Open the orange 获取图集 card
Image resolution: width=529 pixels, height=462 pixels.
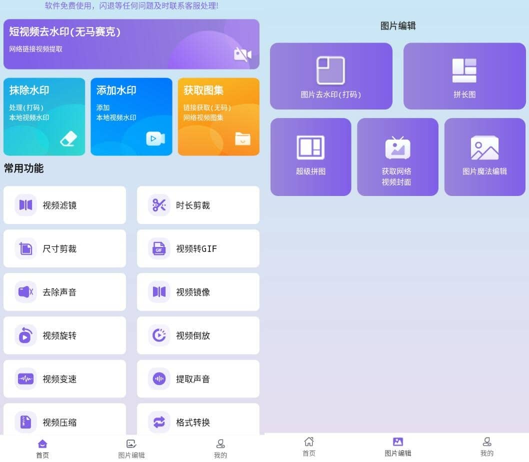pos(218,116)
